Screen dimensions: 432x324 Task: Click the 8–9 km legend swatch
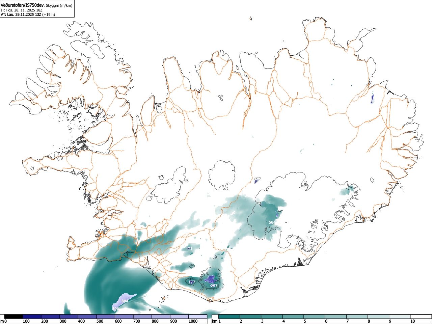378,317
